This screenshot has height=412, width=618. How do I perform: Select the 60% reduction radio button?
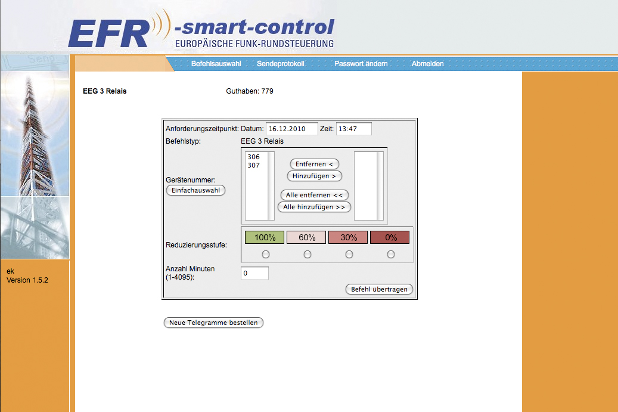[x=308, y=255]
